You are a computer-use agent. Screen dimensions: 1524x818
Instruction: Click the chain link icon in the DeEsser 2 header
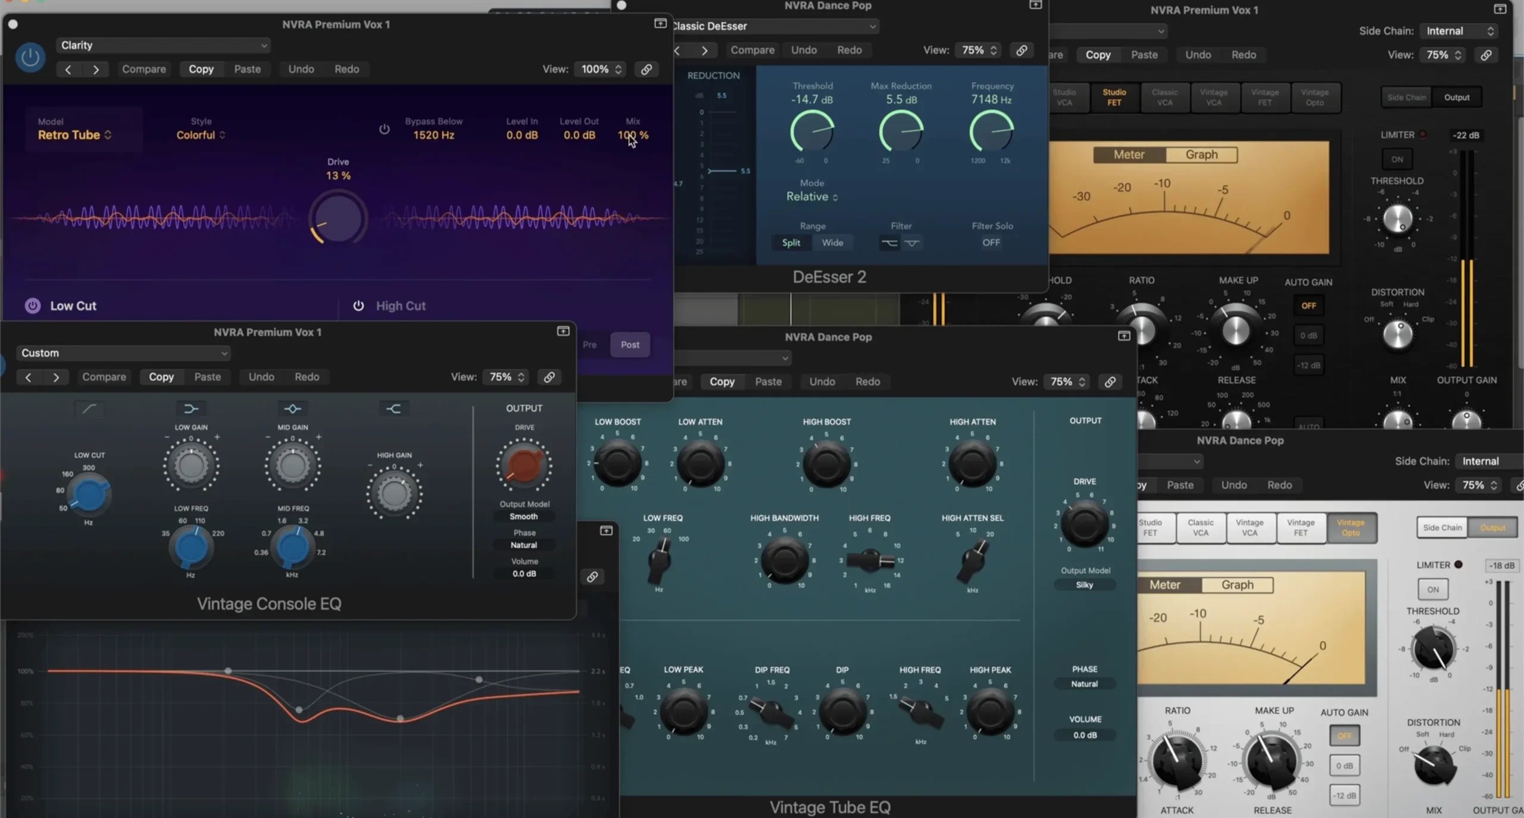pos(1022,50)
